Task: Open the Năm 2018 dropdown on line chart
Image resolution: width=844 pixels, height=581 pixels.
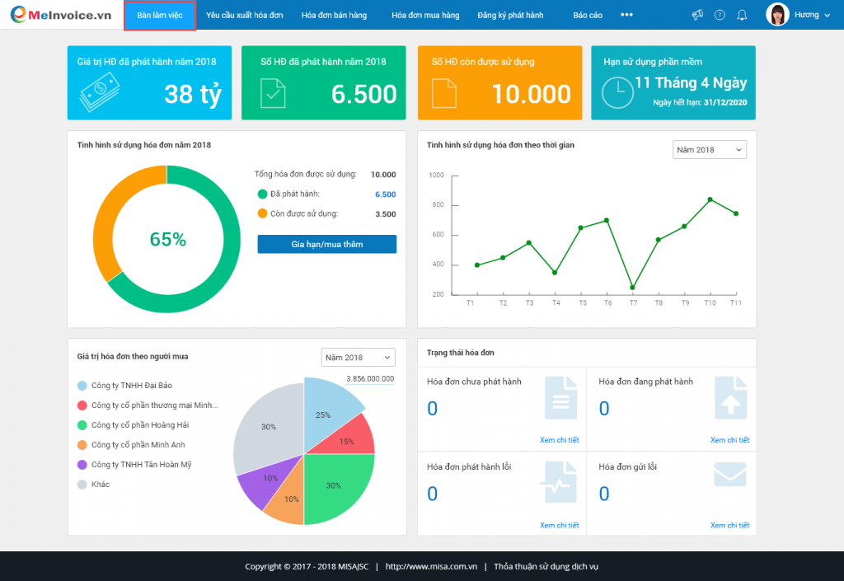Action: pos(710,149)
